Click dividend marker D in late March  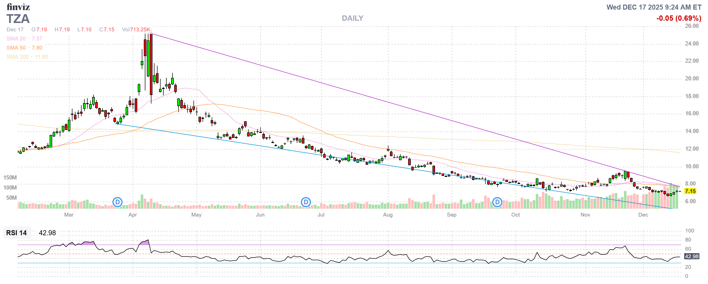(117, 202)
